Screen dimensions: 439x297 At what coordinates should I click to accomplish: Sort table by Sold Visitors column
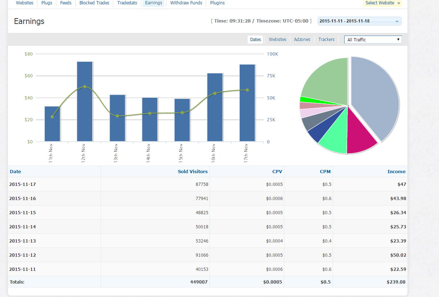tap(192, 172)
